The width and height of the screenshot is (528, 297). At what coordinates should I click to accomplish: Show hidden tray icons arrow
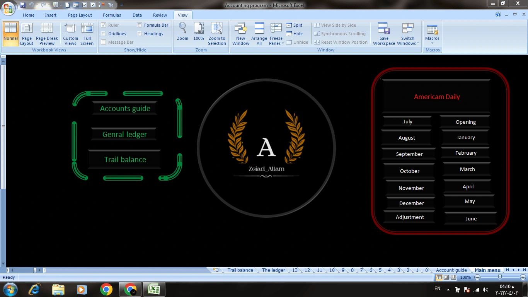click(x=448, y=289)
